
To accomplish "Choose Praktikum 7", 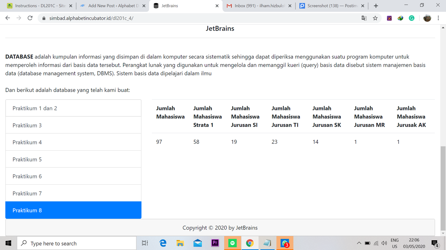I will click(73, 193).
